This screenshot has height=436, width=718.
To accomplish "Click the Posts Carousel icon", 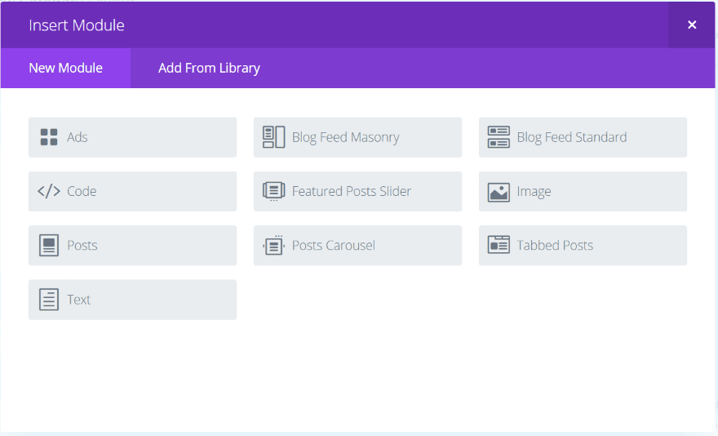I will (273, 245).
